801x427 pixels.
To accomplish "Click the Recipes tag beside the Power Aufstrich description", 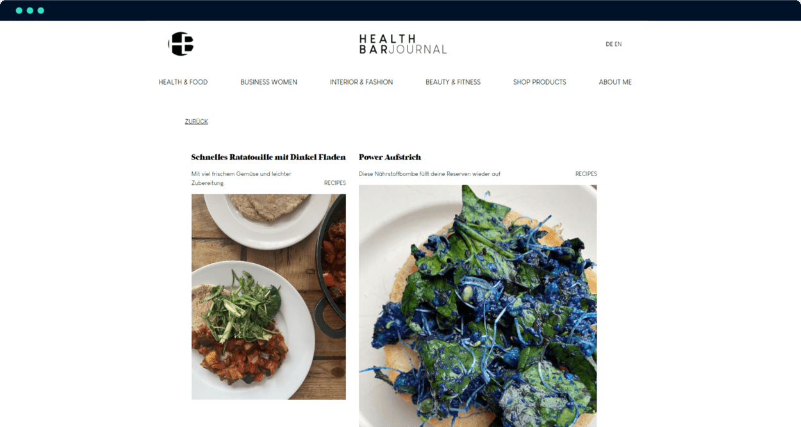I will click(586, 174).
